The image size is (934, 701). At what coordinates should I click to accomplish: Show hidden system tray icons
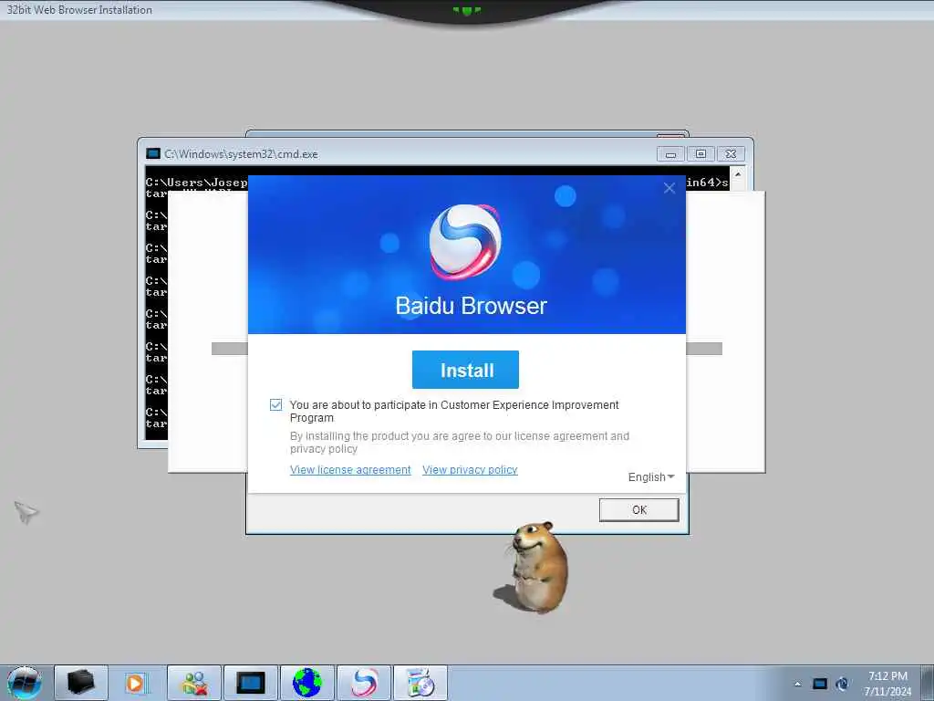click(797, 684)
